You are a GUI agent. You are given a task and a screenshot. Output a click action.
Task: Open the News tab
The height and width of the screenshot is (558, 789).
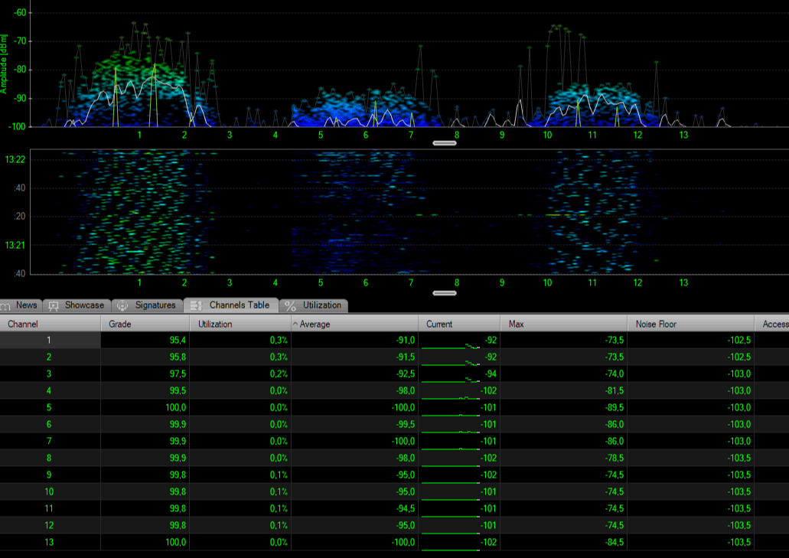[x=20, y=305]
